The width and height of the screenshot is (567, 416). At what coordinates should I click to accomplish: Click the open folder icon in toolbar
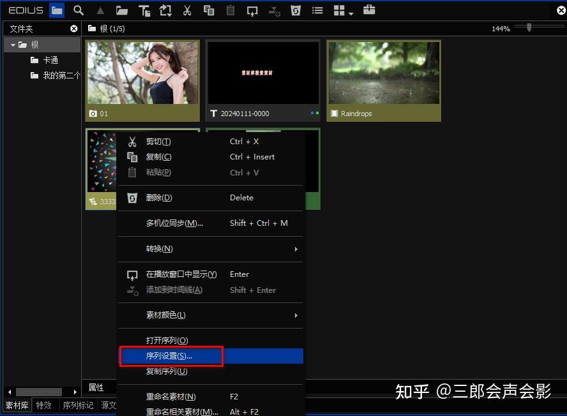121,10
